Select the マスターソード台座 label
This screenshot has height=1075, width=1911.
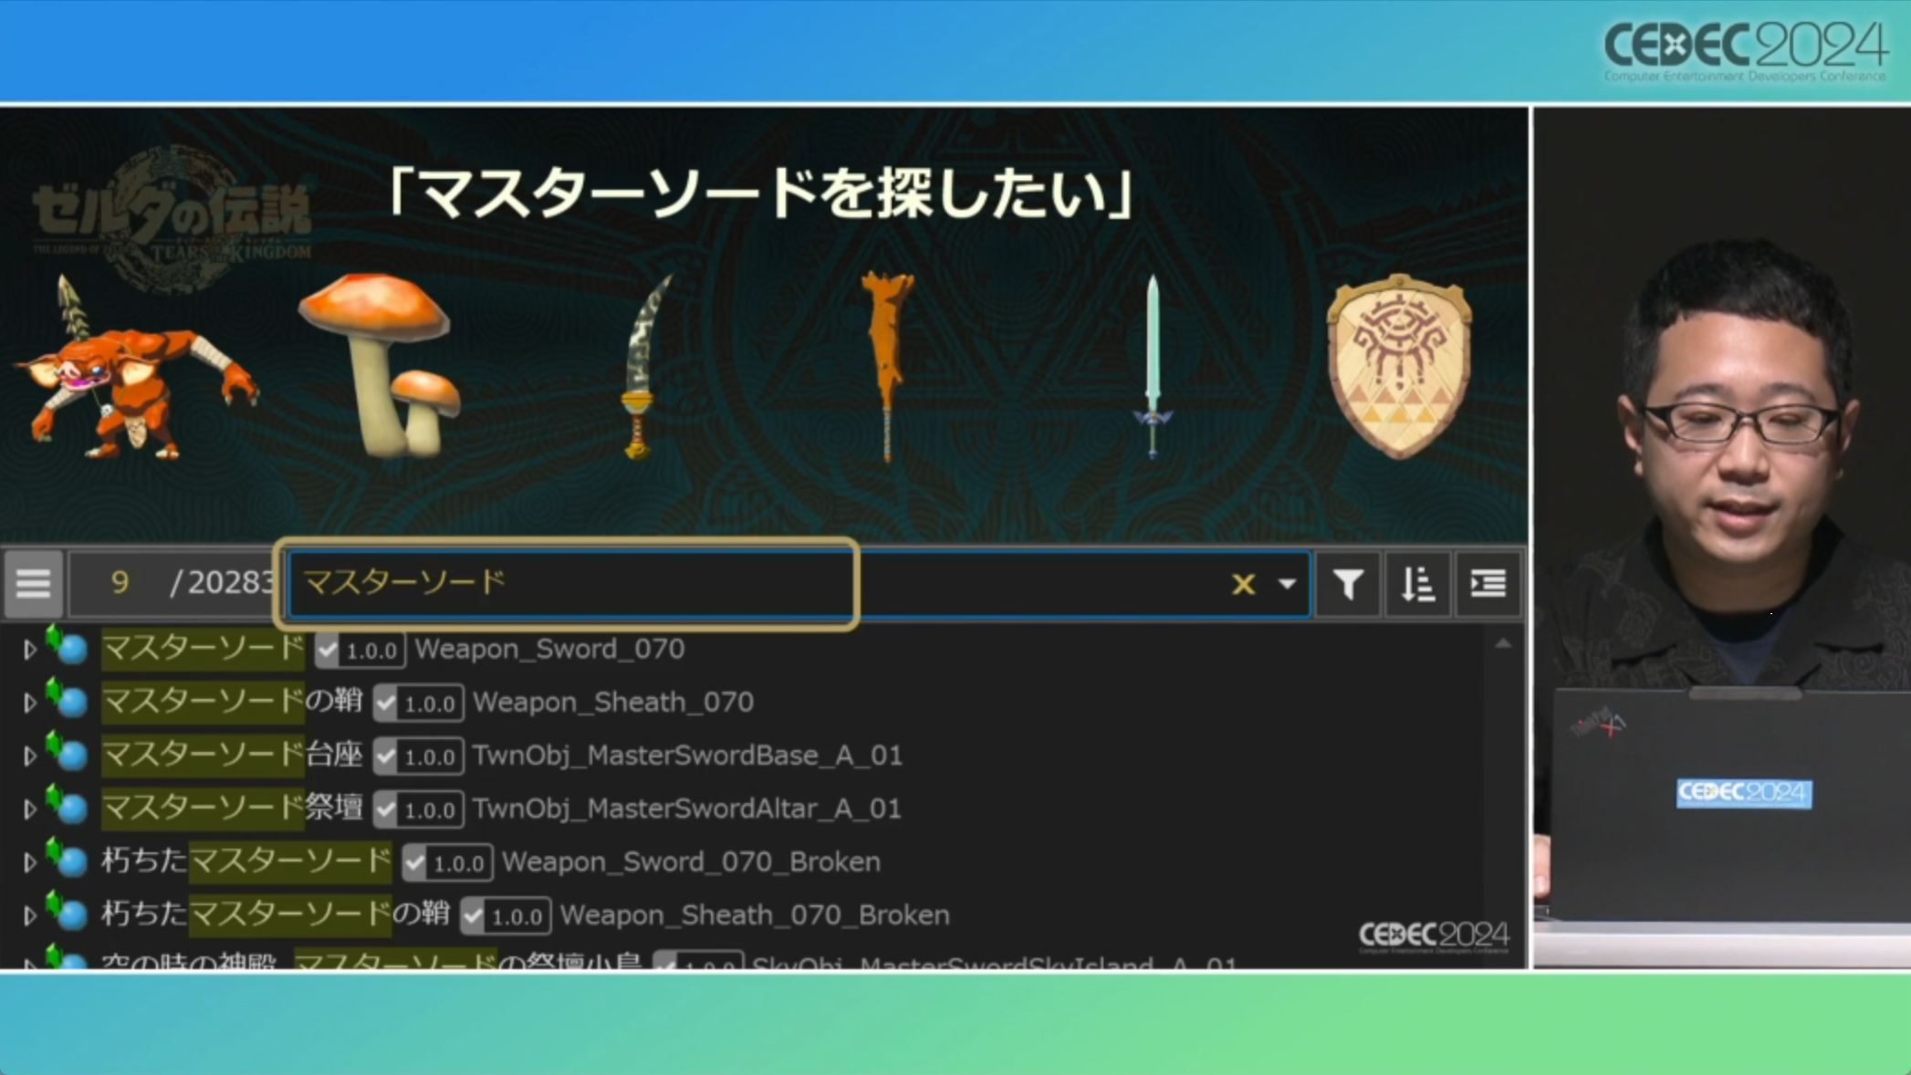coord(232,755)
